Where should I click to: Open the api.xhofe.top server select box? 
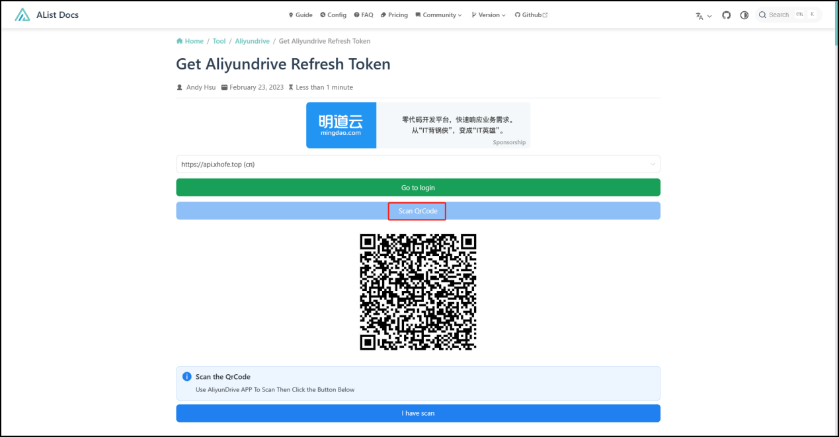tap(418, 164)
